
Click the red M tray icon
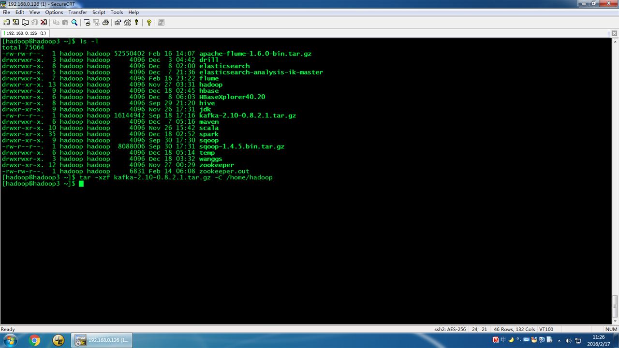(496, 340)
